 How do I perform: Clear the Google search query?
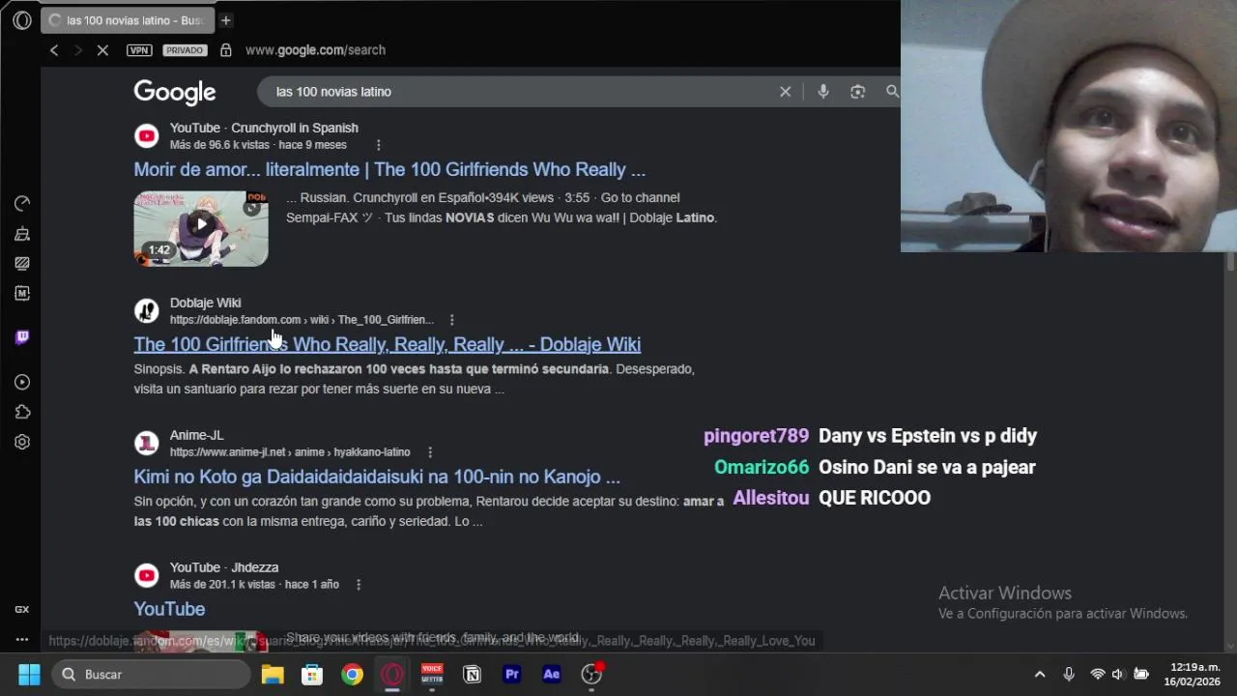[785, 92]
